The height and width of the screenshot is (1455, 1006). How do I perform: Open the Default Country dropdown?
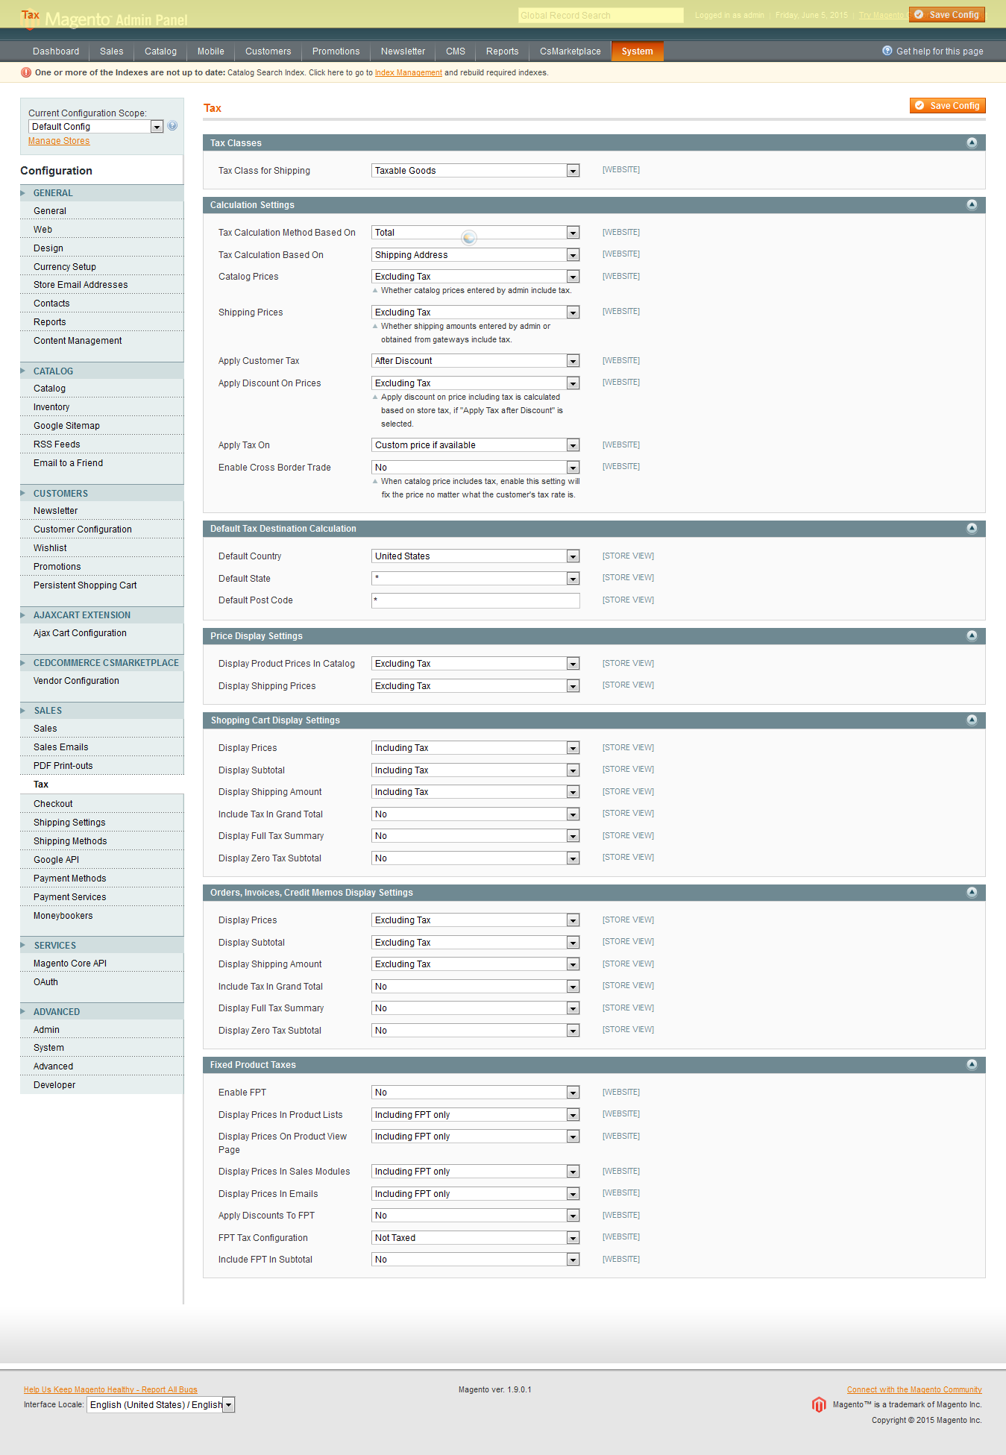point(476,556)
